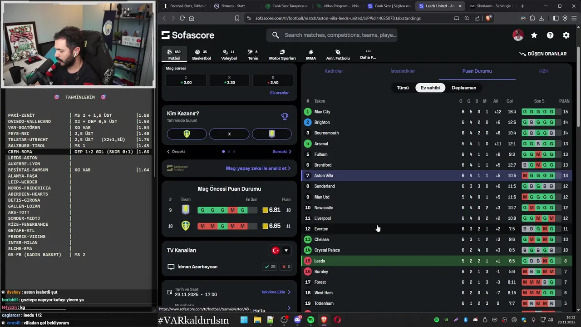Open browser extensions puzzle icon
The image size is (581, 327).
(532, 18)
